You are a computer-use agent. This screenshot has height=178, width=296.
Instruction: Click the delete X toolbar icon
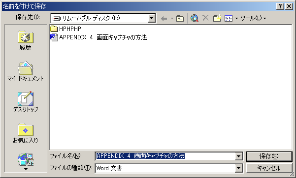coord(205,18)
